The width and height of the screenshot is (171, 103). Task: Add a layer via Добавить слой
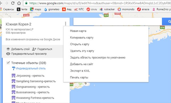[x=18, y=49]
